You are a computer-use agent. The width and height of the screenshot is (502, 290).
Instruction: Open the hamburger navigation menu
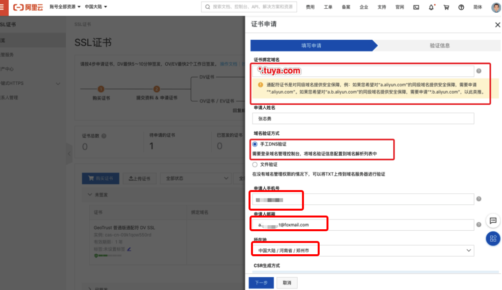tap(2, 7)
